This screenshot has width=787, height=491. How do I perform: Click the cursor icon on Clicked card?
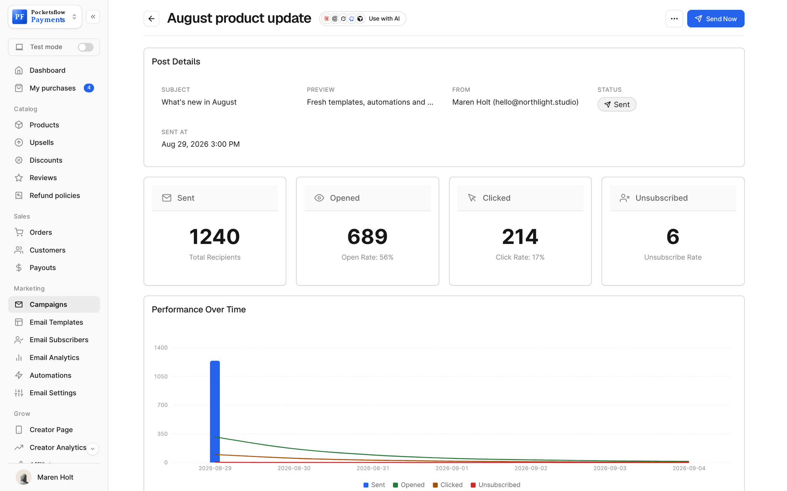pos(472,198)
